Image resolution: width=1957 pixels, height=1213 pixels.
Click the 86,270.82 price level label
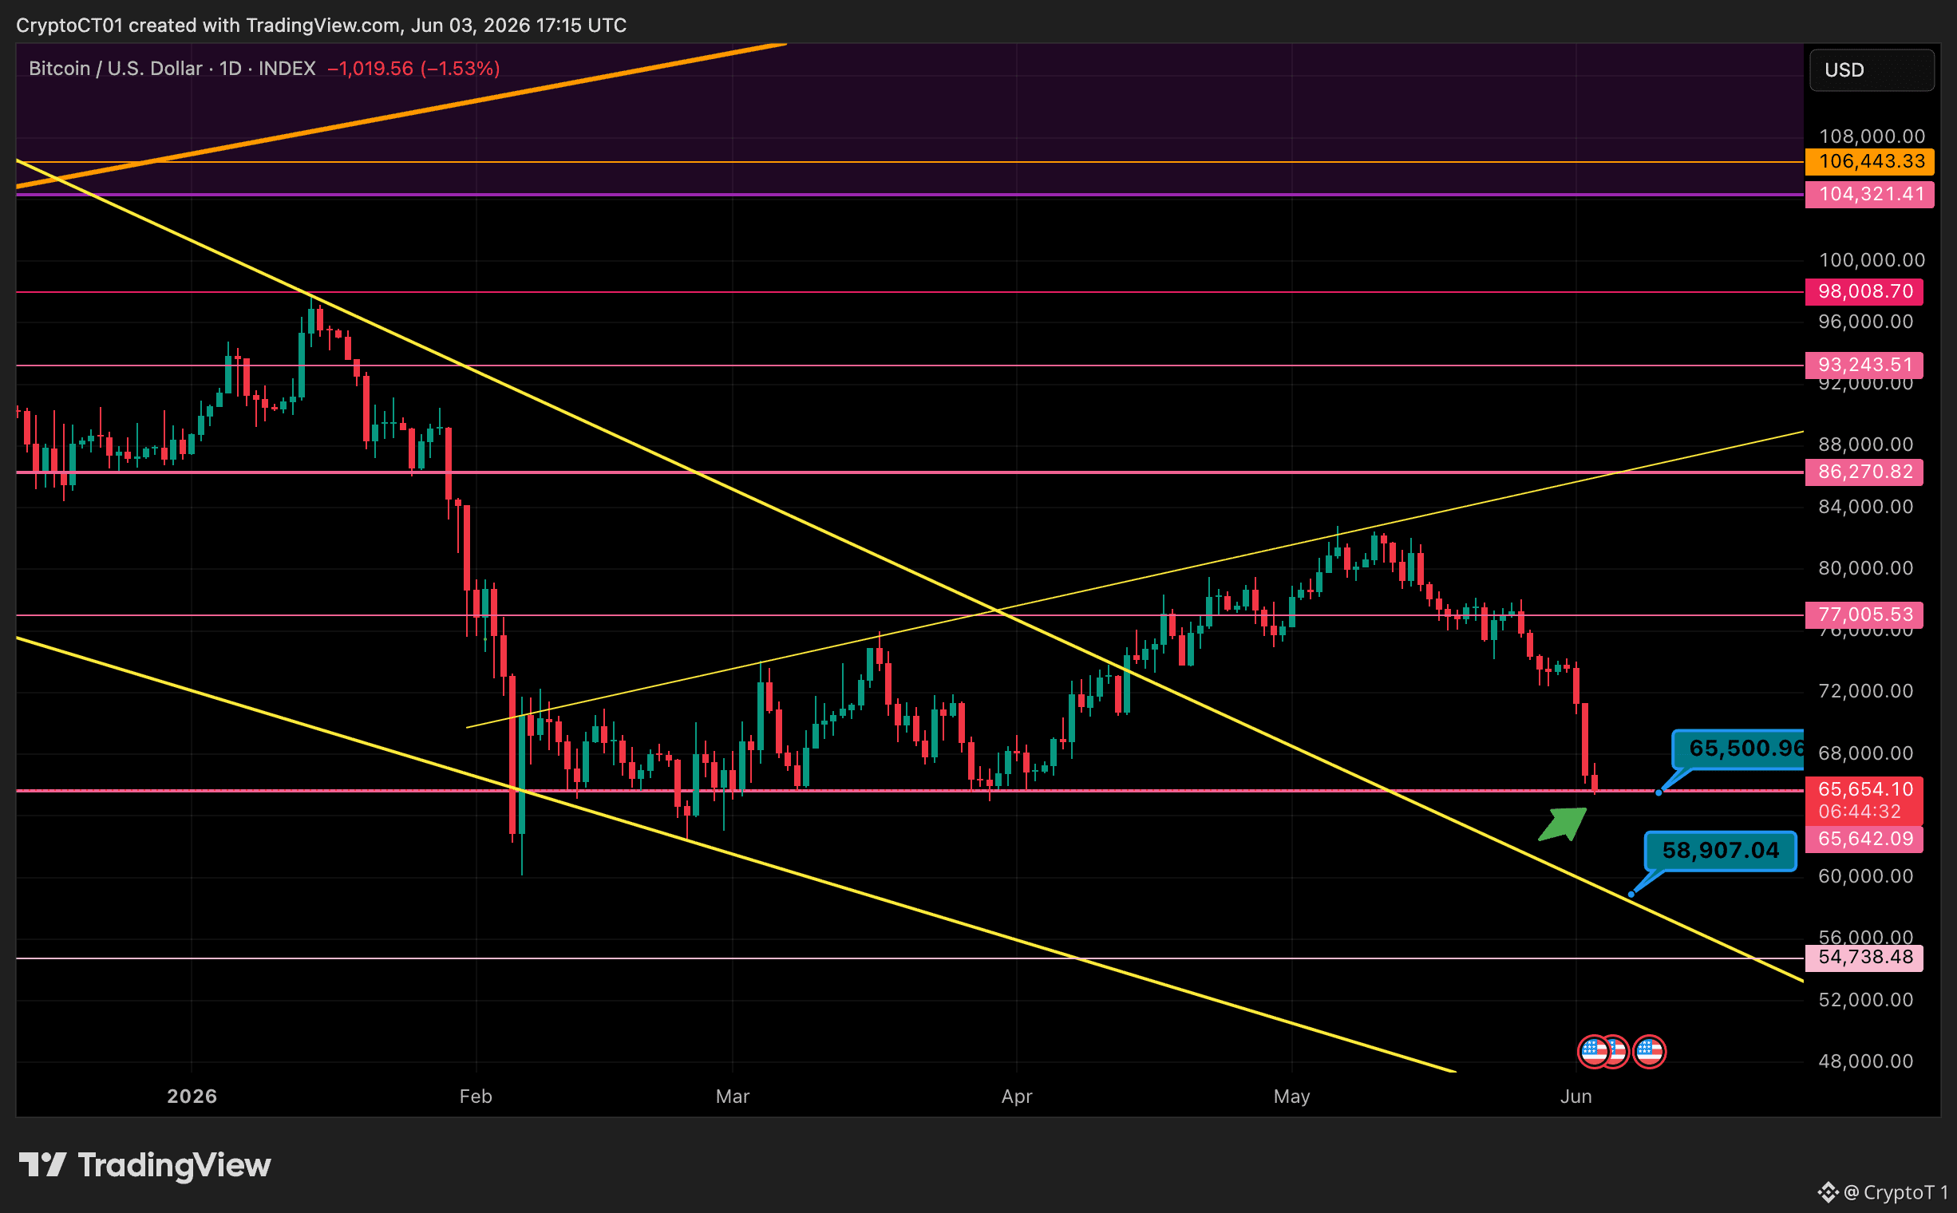[x=1864, y=472]
